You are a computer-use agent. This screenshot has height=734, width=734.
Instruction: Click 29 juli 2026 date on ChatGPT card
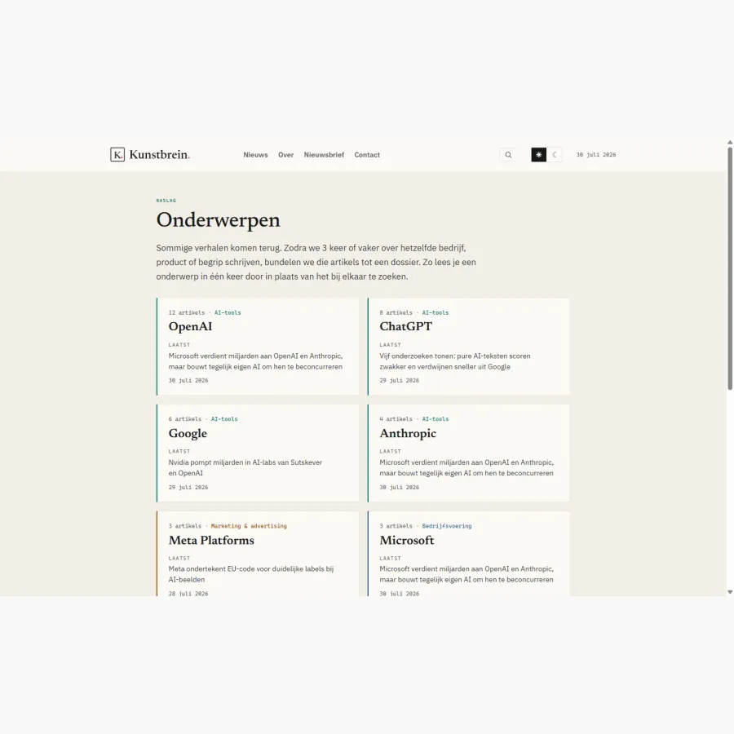[x=400, y=381]
